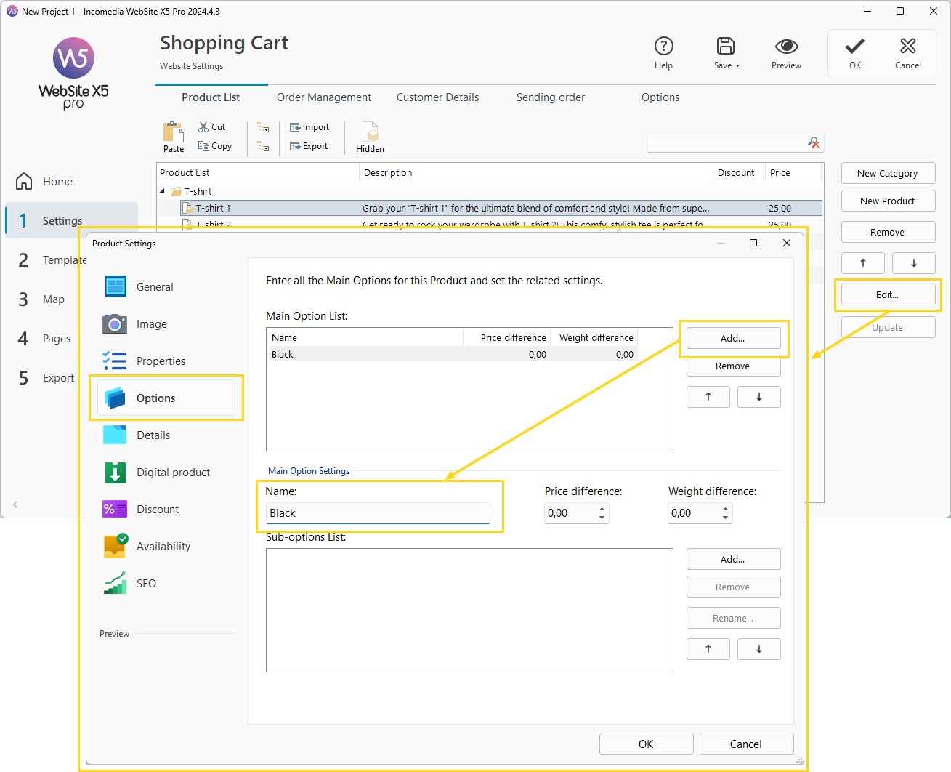This screenshot has height=772, width=951.
Task: Click OK in Product Settings dialog
Action: 646,744
